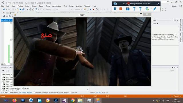Image resolution: width=183 pixels, height=103 pixels.
Task: Click the Publish status bar button
Action: tap(176, 96)
